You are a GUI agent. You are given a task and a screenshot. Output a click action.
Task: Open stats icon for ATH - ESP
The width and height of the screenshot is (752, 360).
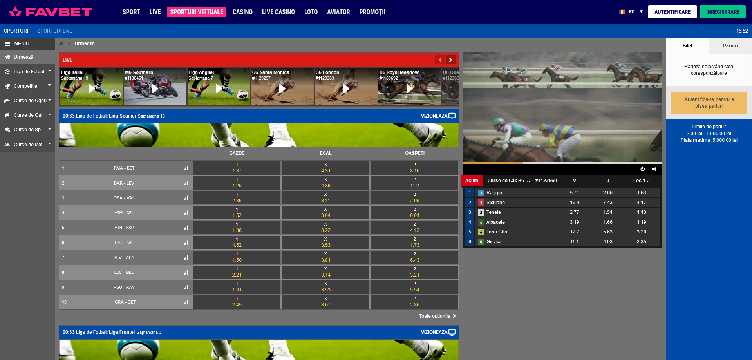coord(186,228)
